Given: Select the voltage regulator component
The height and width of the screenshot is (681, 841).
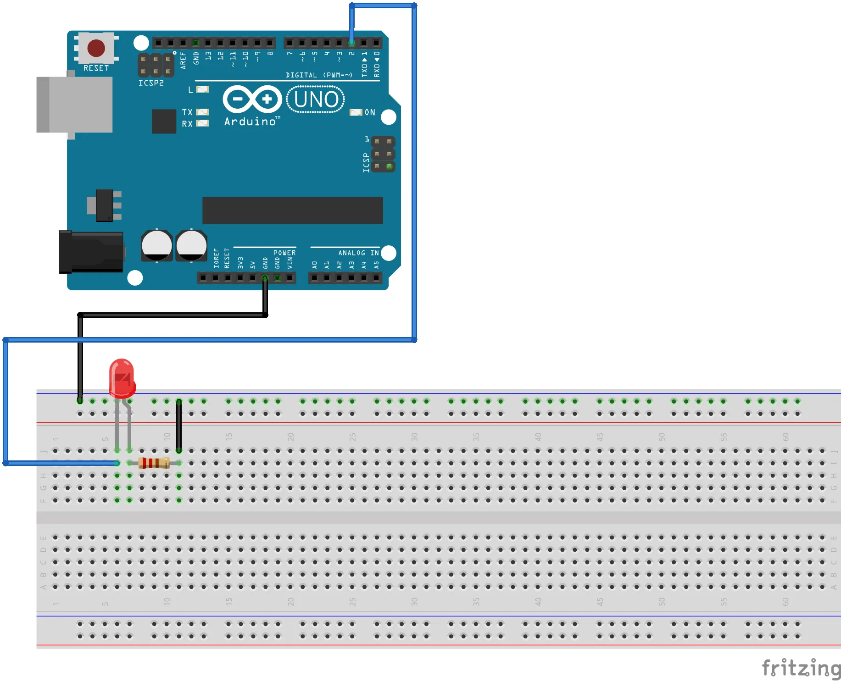Looking at the screenshot, I should point(105,205).
